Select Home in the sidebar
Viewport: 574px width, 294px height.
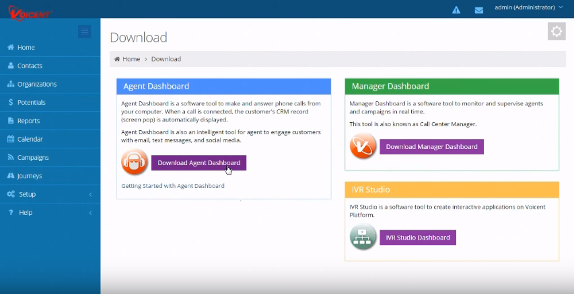click(50, 48)
